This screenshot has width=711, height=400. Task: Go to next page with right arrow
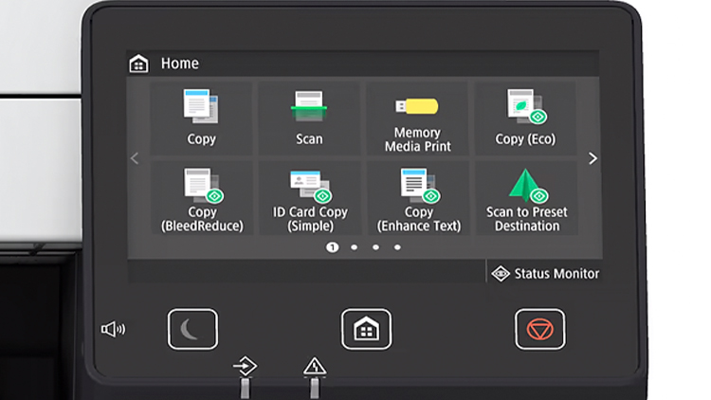coord(592,158)
